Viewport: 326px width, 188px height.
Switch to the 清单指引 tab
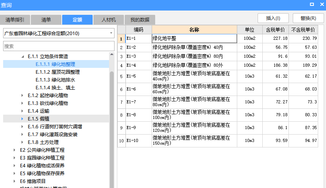coord(15,20)
